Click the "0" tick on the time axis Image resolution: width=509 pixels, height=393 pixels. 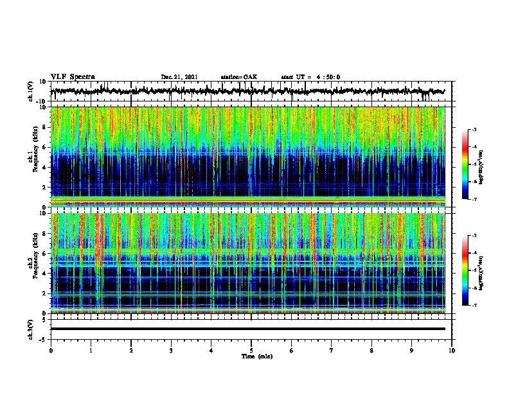click(x=51, y=351)
